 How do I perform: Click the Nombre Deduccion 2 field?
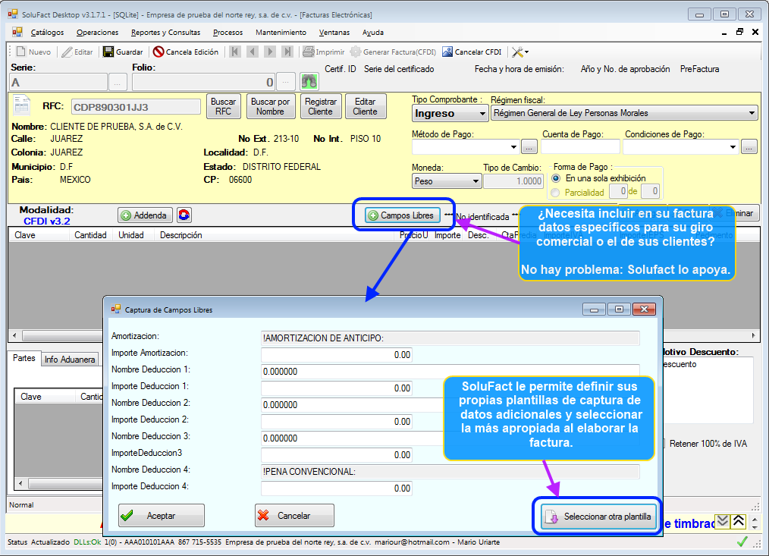point(352,405)
